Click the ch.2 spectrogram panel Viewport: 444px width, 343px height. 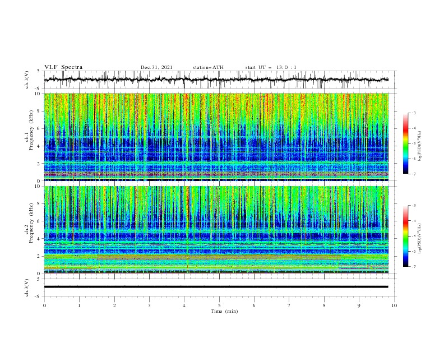coord(216,230)
